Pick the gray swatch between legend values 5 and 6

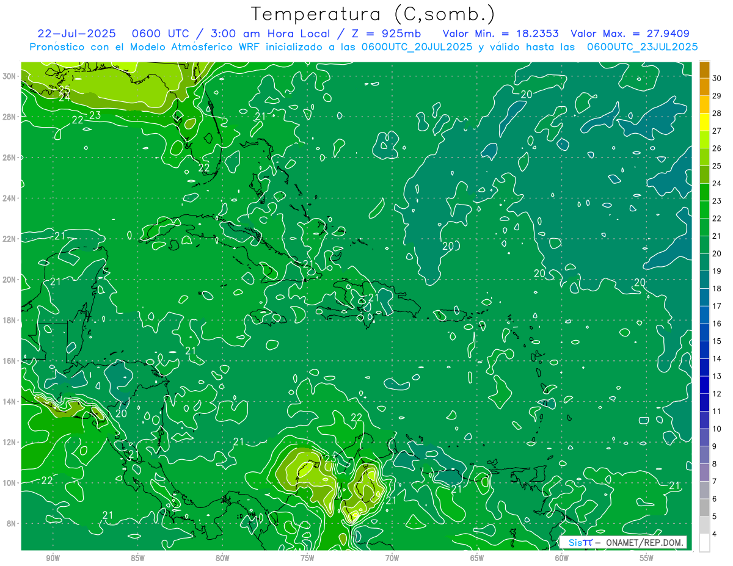pos(705,508)
